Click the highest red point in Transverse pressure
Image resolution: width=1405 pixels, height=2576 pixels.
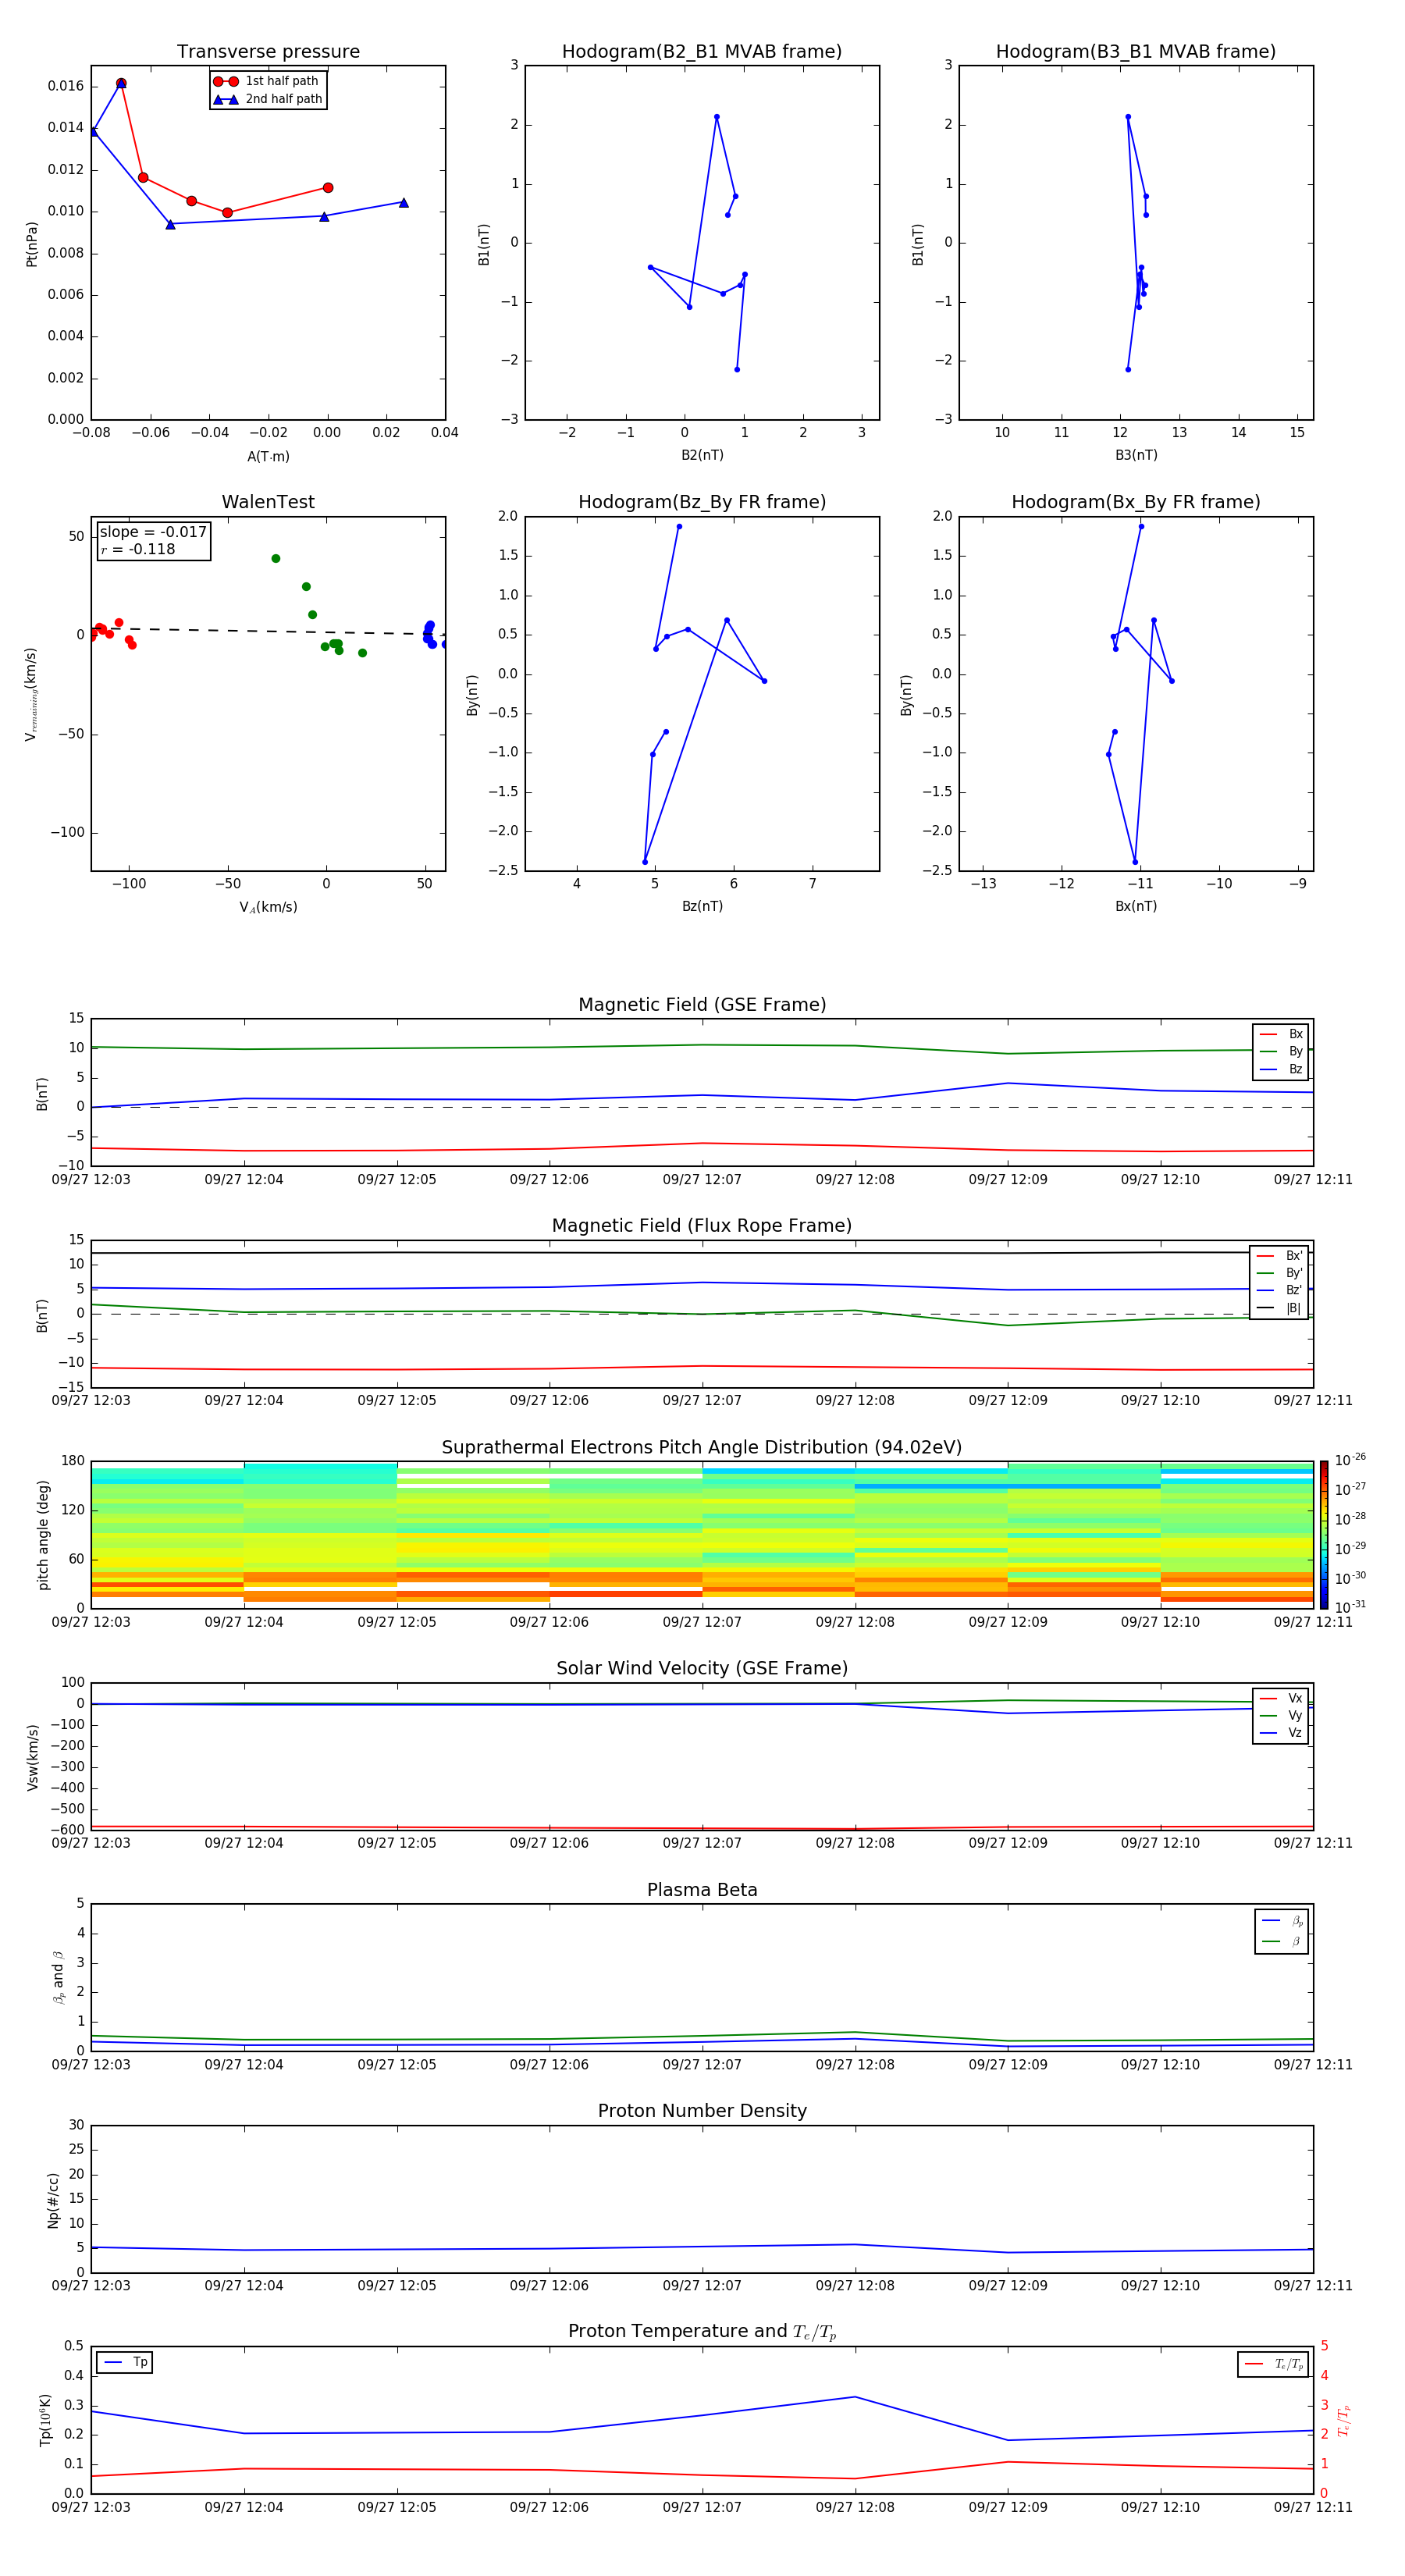pos(121,84)
